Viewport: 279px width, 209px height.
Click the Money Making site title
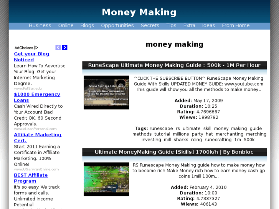point(139,12)
